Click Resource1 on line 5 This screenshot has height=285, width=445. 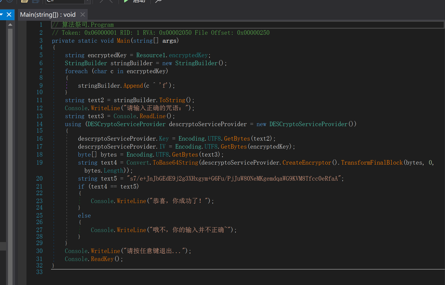point(151,55)
